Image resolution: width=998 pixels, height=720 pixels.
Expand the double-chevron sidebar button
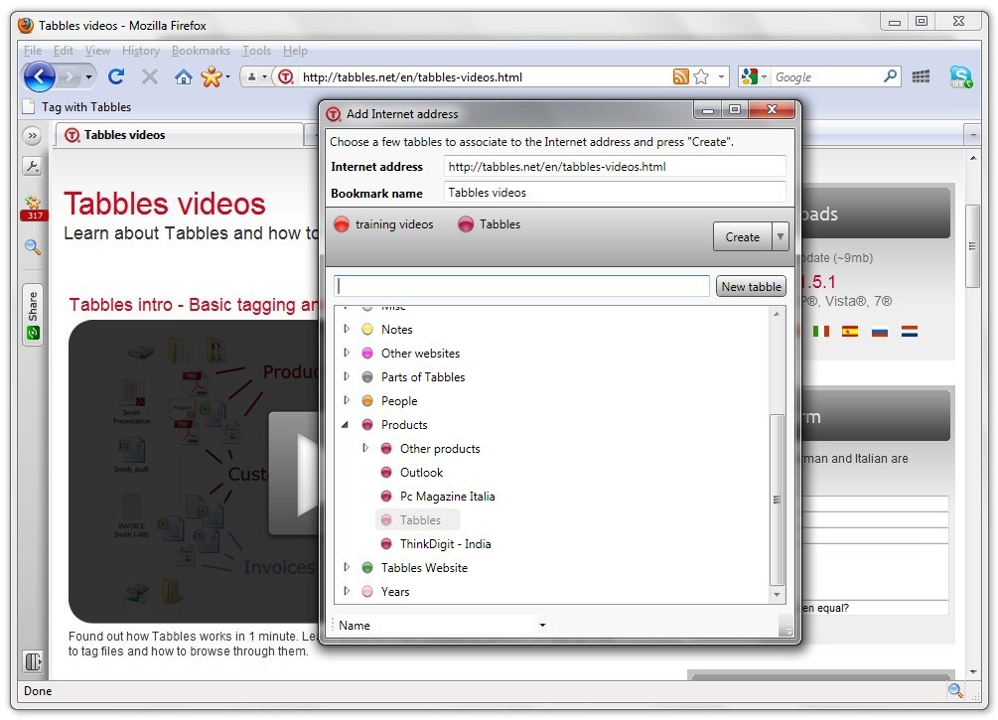point(32,136)
